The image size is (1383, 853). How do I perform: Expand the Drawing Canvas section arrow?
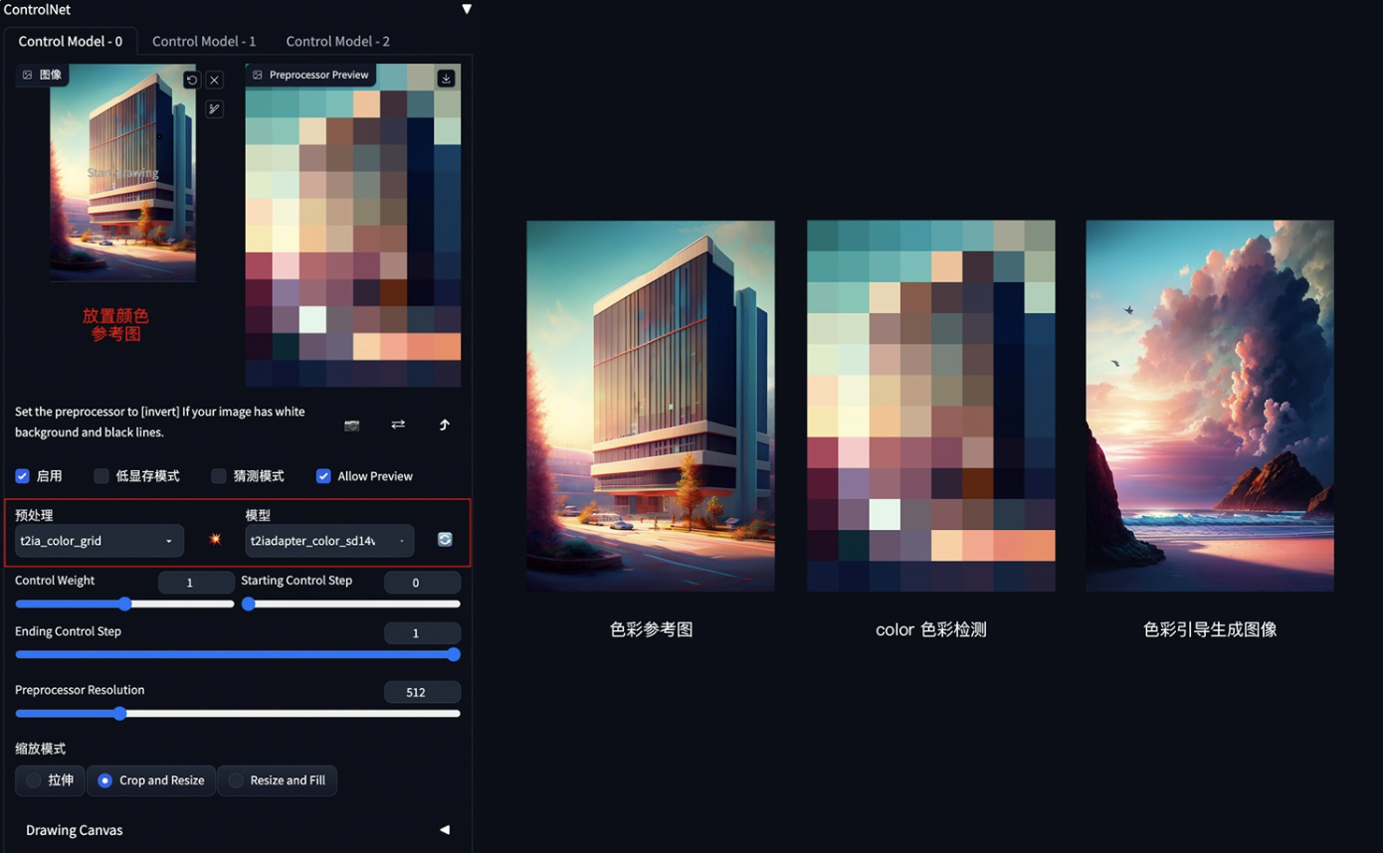click(445, 829)
